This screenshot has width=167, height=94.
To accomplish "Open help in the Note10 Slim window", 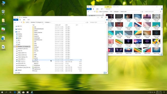I will 162,9.
